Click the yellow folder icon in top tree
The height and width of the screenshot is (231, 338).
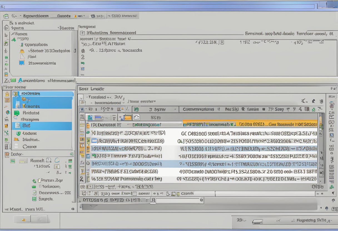(22, 51)
